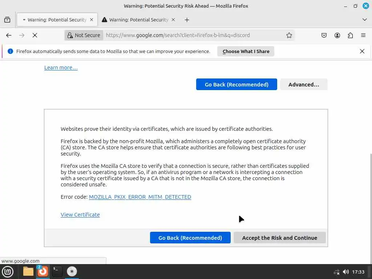Stop loading the page
Image resolution: width=372 pixels, height=279 pixels.
(x=35, y=35)
